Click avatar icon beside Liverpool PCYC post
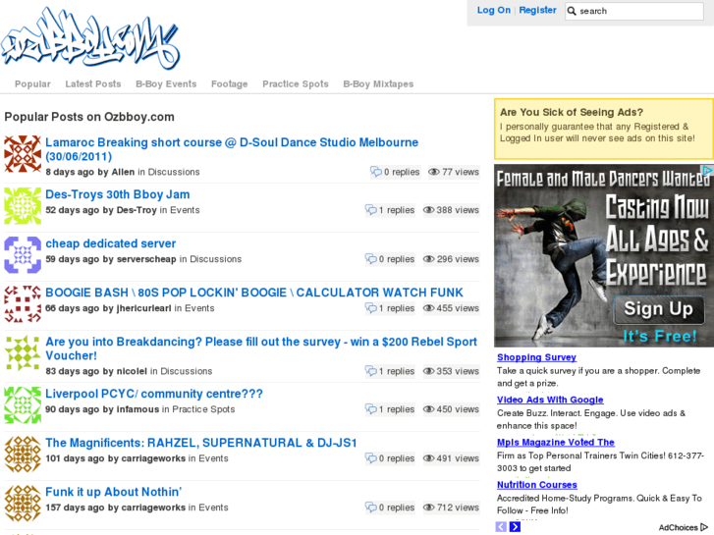The height and width of the screenshot is (535, 714). (x=23, y=405)
